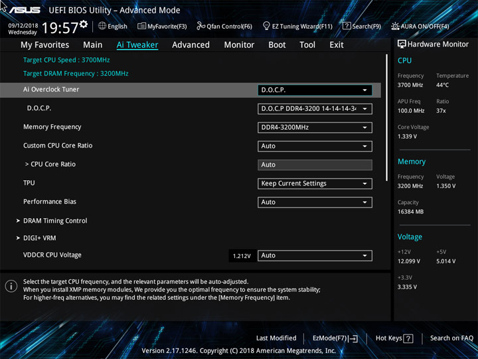Click the Ratio 37x value
Viewport: 478px width, 359px height.
point(441,111)
